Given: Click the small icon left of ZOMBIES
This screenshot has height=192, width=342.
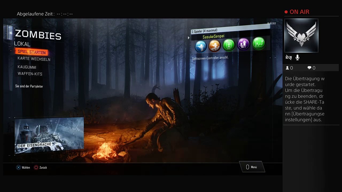Looking at the screenshot, I should pyautogui.click(x=11, y=33).
